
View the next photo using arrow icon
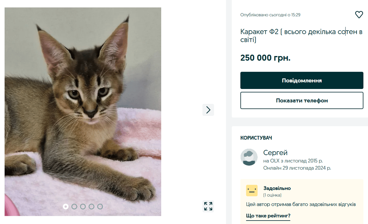(x=208, y=110)
